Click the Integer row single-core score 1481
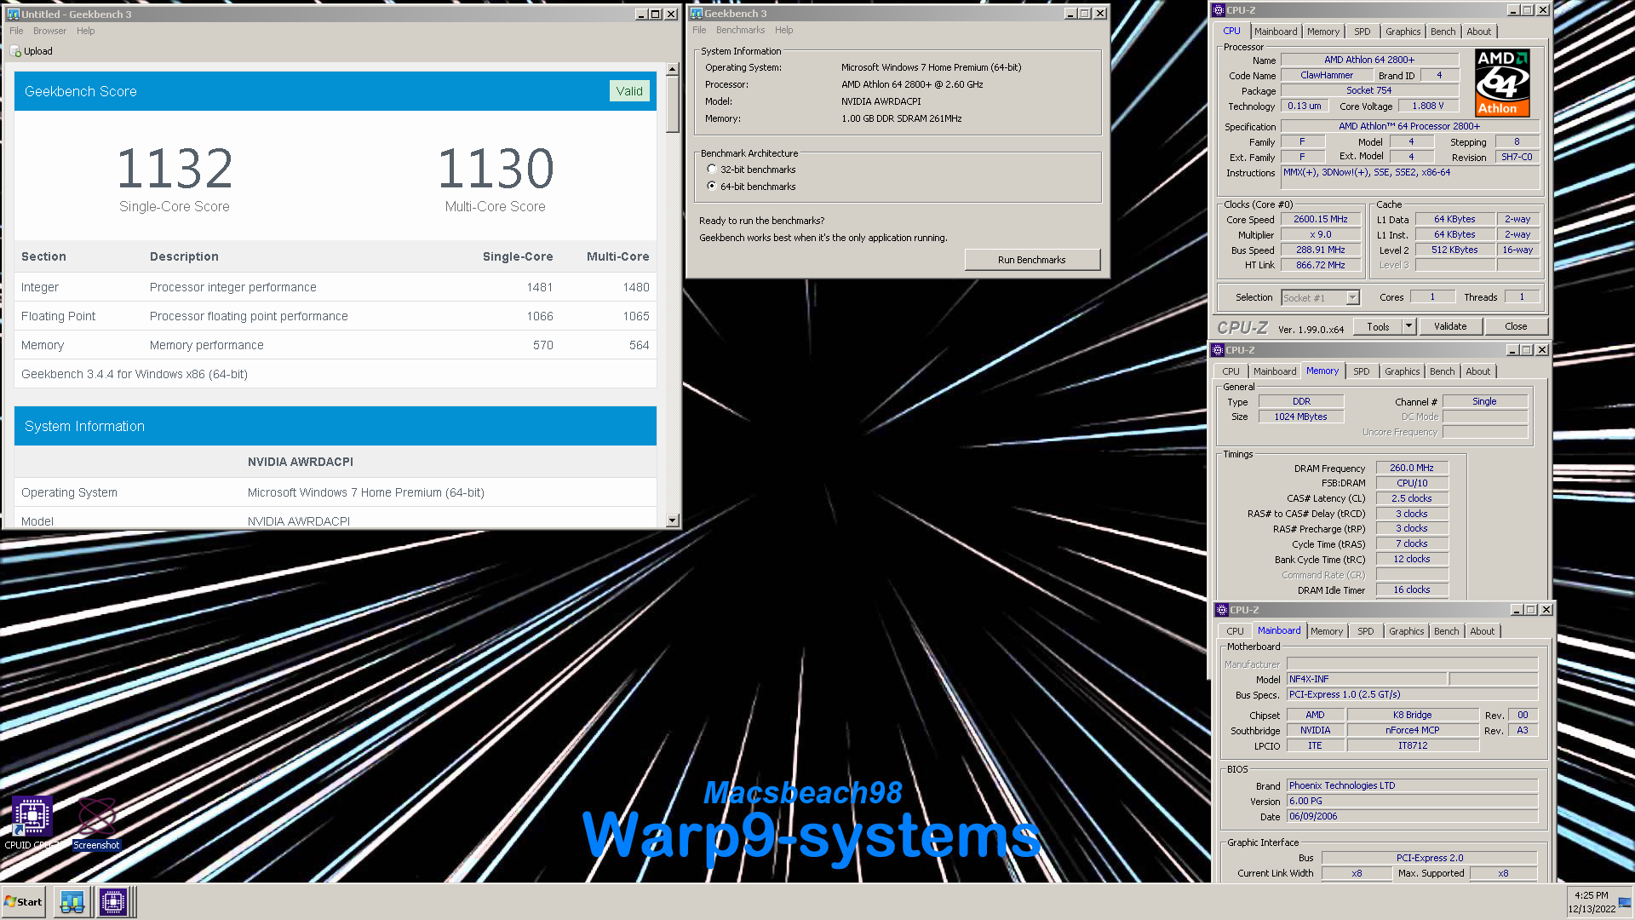 click(539, 287)
